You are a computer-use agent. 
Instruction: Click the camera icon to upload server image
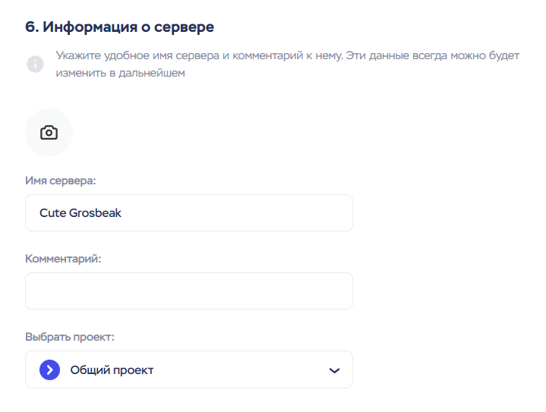(49, 133)
